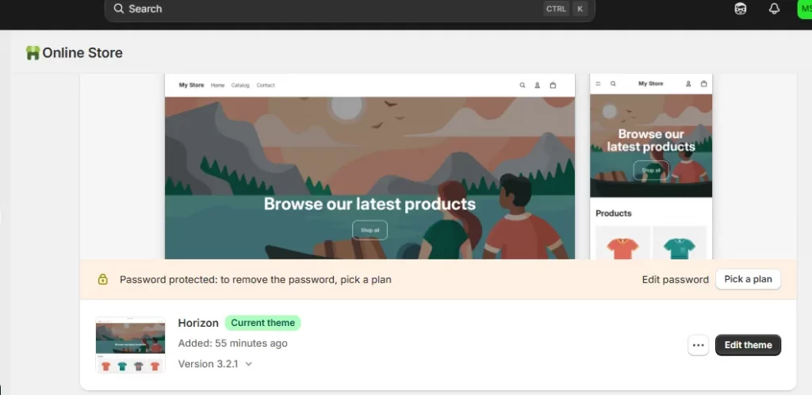812x395 pixels.
Task: Click Catalog in desktop preview menu
Action: pos(240,86)
